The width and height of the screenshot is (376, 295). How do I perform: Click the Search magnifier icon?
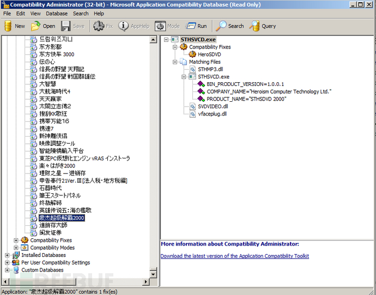click(221, 26)
